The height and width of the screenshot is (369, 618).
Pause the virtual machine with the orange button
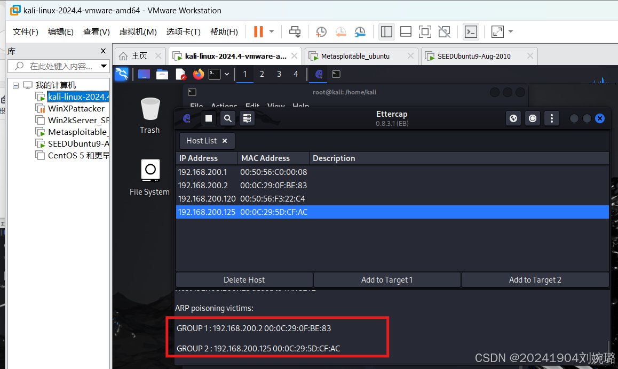coord(258,31)
